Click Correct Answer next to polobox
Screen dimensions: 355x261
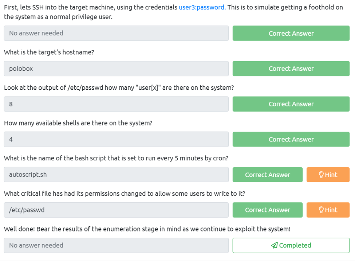(x=291, y=69)
